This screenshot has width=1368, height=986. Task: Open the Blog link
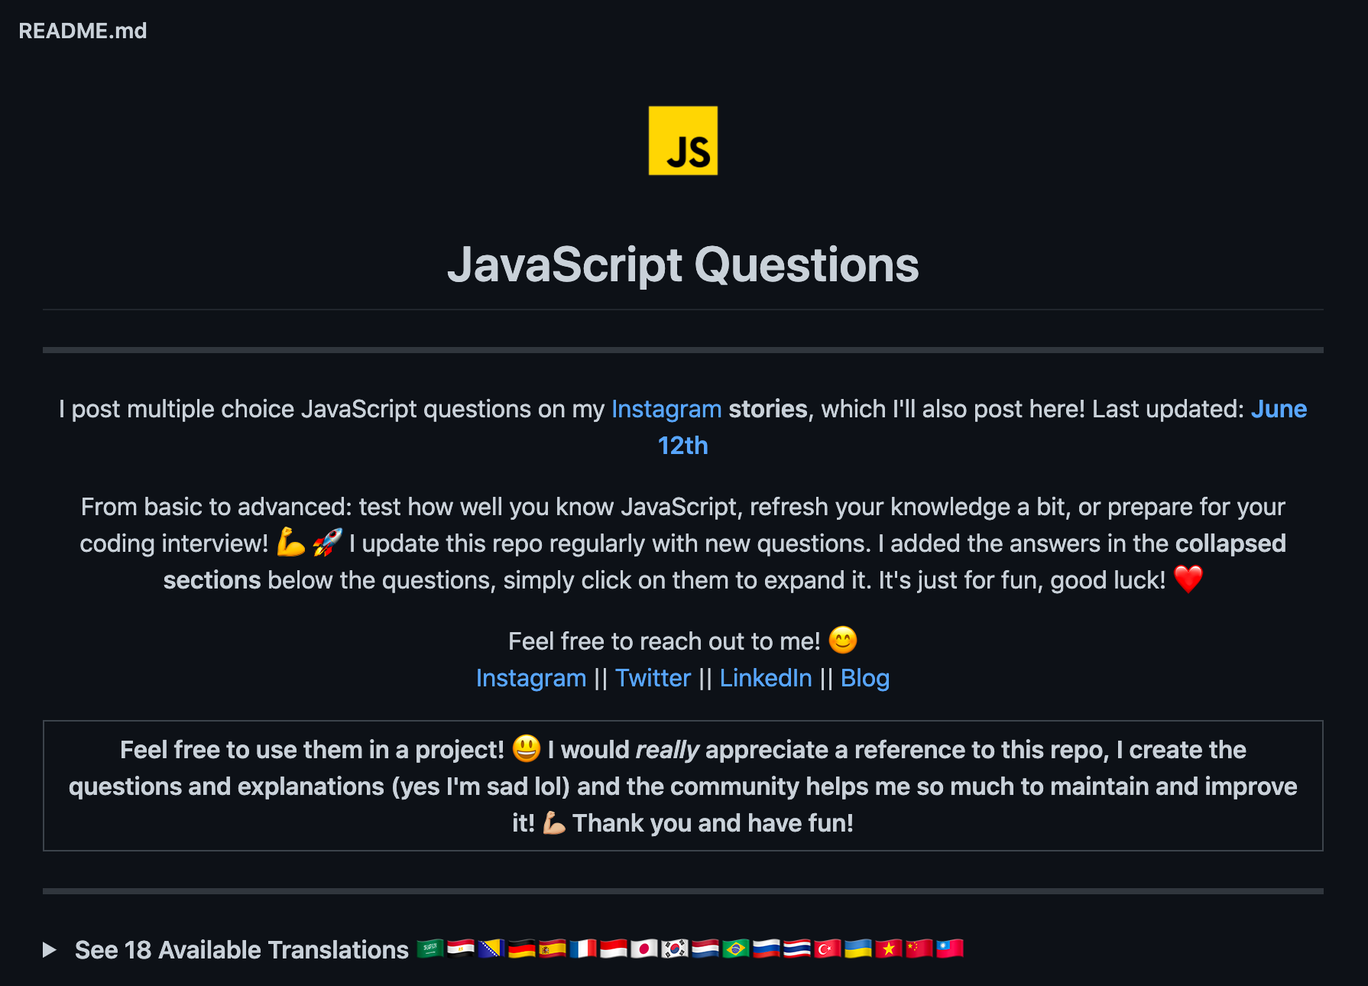pyautogui.click(x=865, y=678)
